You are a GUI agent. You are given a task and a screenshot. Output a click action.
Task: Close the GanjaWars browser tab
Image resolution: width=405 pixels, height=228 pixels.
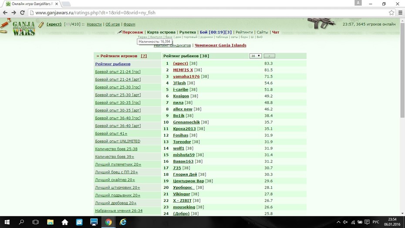click(x=57, y=4)
